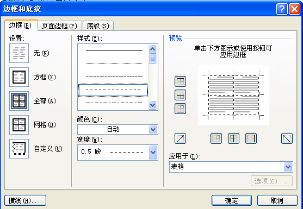The image size is (303, 209).
Task: Click the 自定义(U) setting label
Action: pos(48,149)
